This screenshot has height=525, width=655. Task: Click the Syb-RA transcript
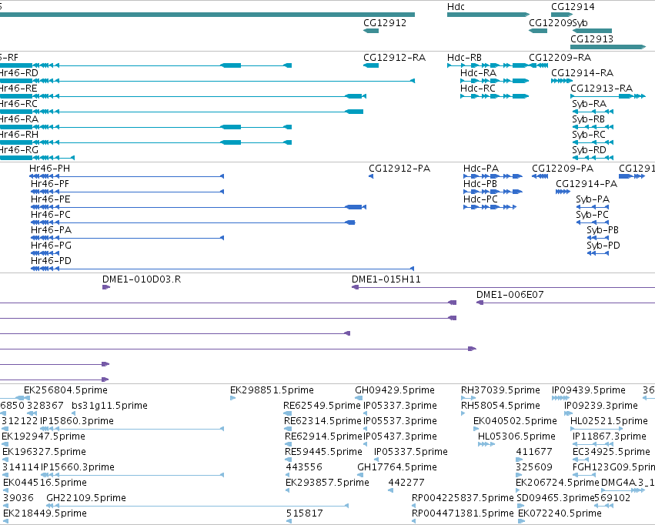(593, 112)
